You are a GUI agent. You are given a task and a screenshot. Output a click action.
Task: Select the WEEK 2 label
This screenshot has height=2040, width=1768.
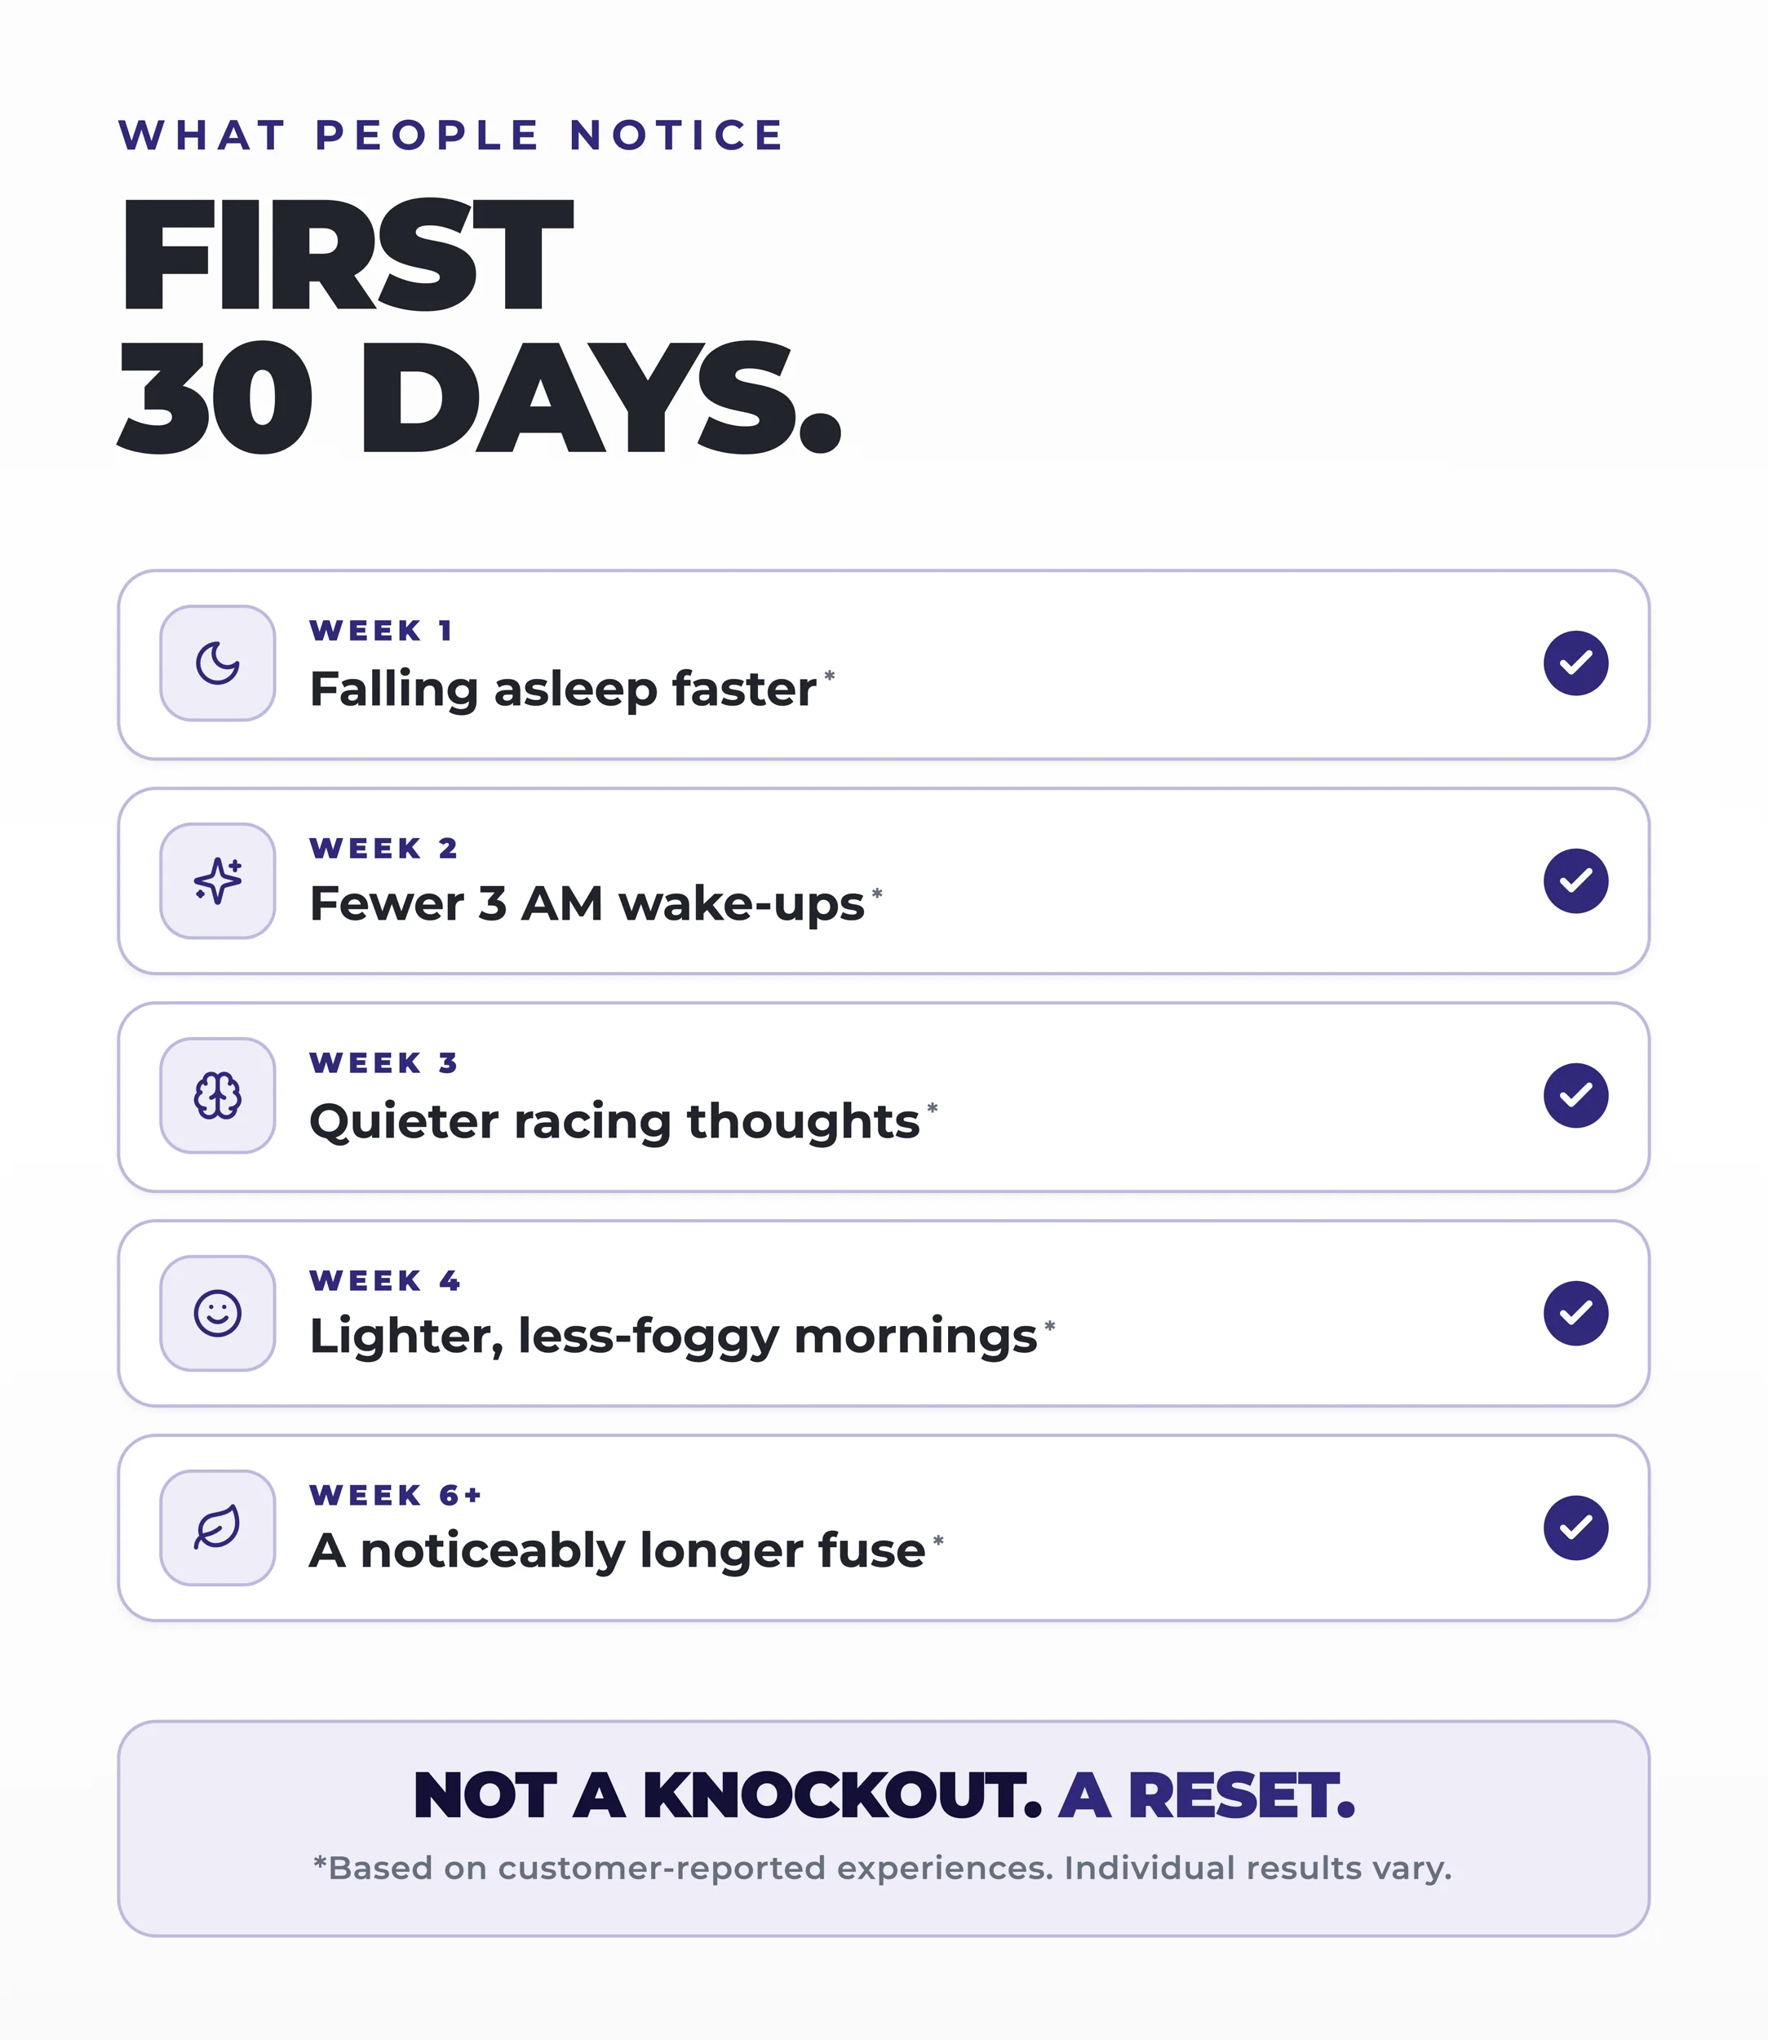pos(383,848)
